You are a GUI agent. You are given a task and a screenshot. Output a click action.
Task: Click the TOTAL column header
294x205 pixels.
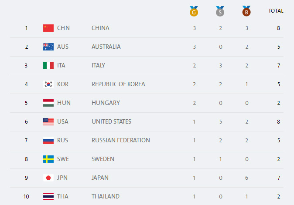click(x=276, y=11)
